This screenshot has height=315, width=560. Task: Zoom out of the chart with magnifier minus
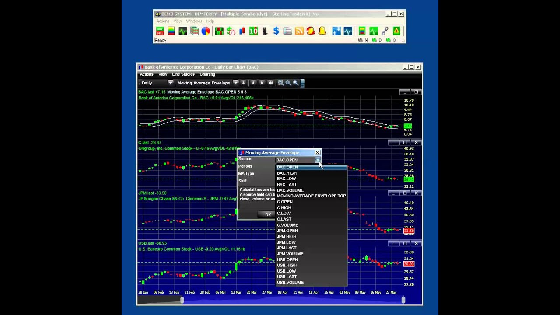(x=295, y=83)
